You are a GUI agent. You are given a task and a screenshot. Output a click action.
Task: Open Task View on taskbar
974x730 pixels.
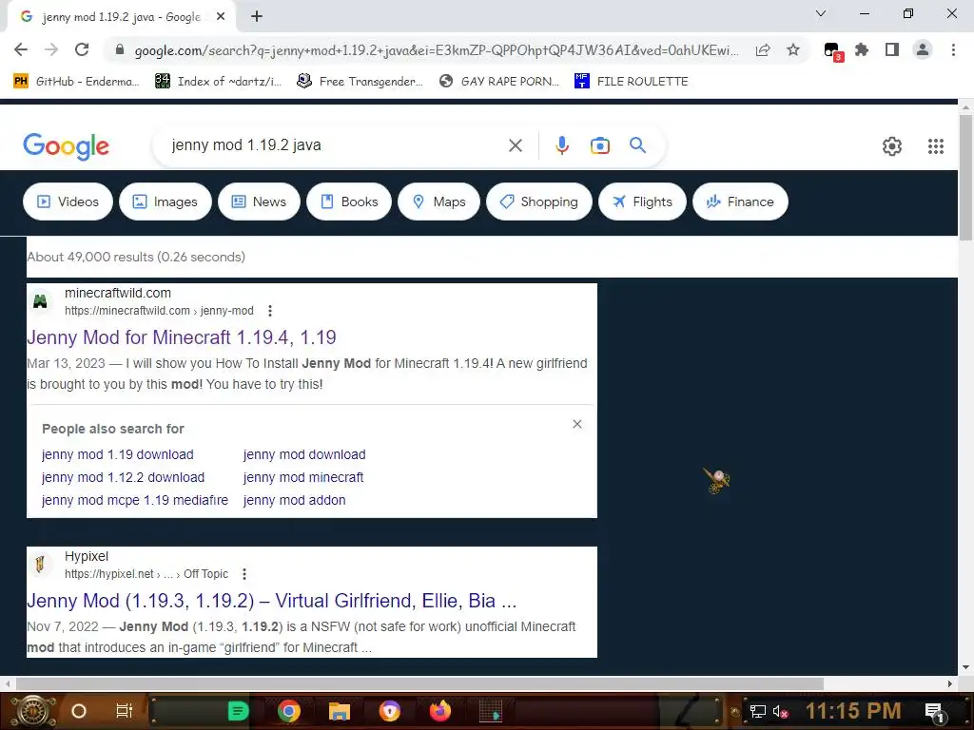[x=125, y=711]
